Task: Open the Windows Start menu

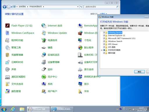Action: click(x=4, y=109)
